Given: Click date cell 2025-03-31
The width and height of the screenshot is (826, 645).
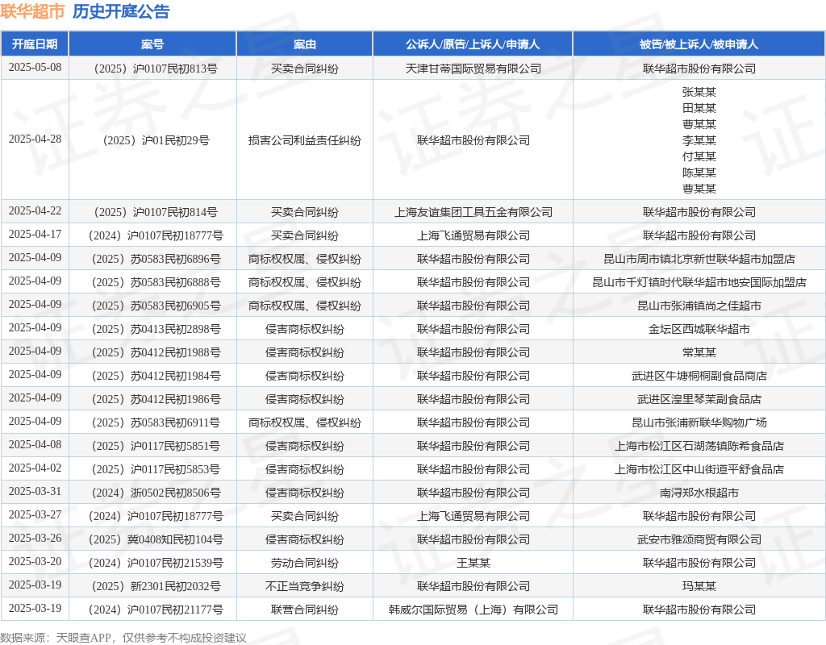Looking at the screenshot, I should [x=35, y=491].
